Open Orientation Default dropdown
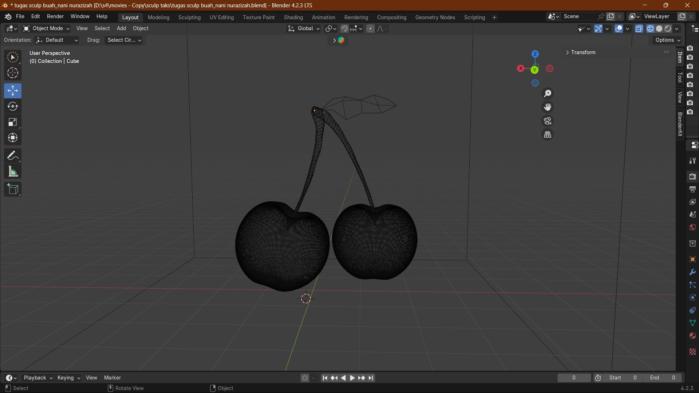699x393 pixels. pyautogui.click(x=57, y=40)
